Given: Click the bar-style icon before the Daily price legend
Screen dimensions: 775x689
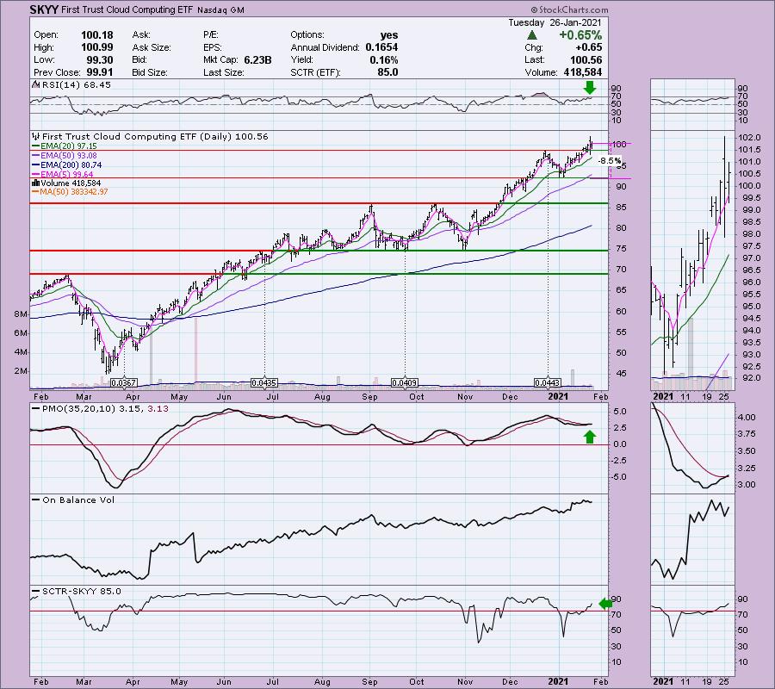Looking at the screenshot, I should coord(35,136).
